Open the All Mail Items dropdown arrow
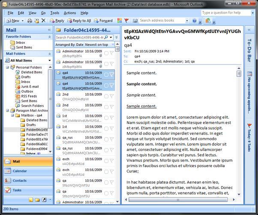Screen dimensions: 258x215 click(x=50, y=60)
